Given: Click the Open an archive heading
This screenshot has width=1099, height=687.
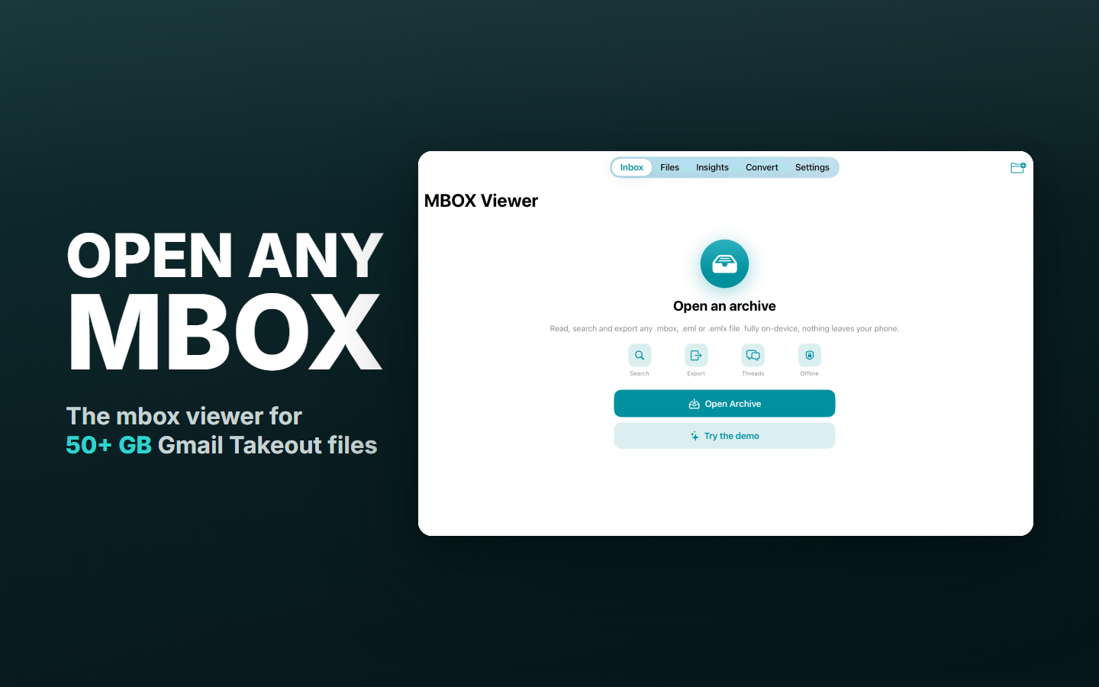Looking at the screenshot, I should tap(724, 306).
